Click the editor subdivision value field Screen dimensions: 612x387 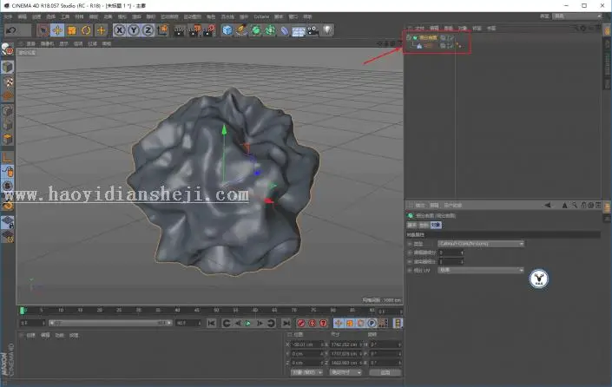451,253
